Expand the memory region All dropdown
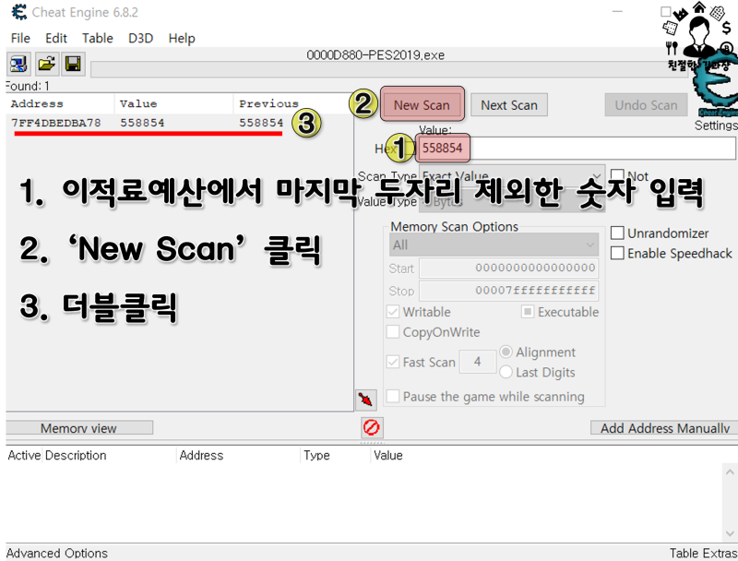This screenshot has width=738, height=561. point(494,245)
